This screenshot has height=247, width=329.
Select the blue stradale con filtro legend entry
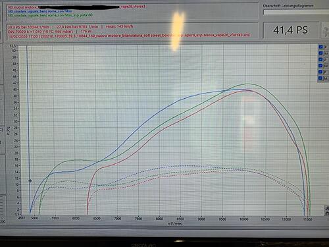pyautogui.click(x=39, y=11)
